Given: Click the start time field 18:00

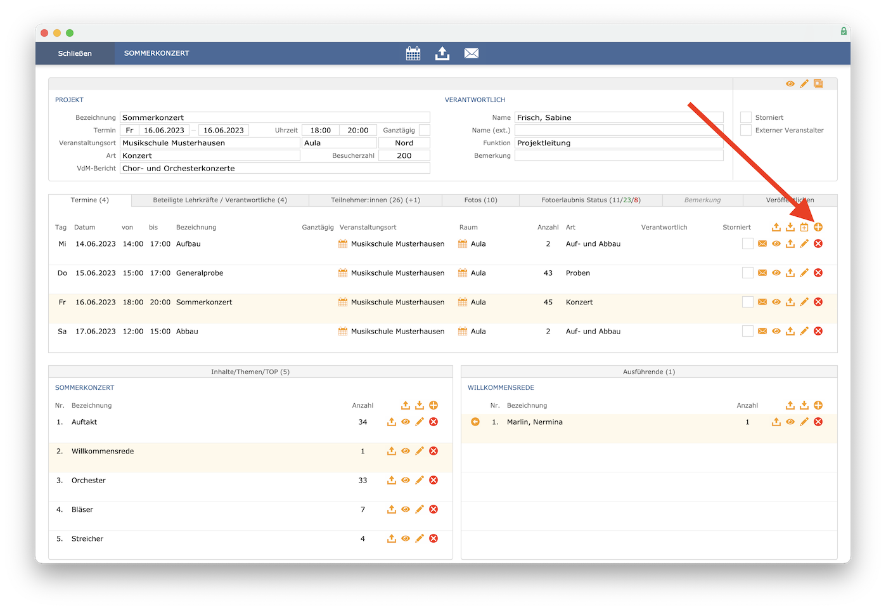Looking at the screenshot, I should point(320,130).
